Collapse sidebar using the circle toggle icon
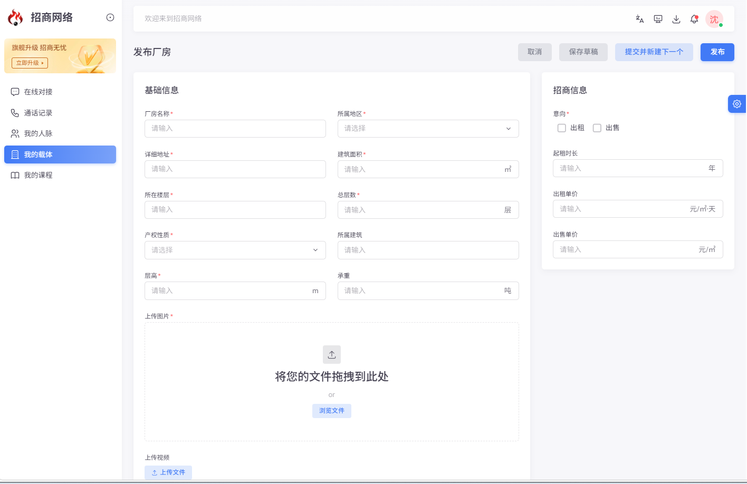 [110, 17]
